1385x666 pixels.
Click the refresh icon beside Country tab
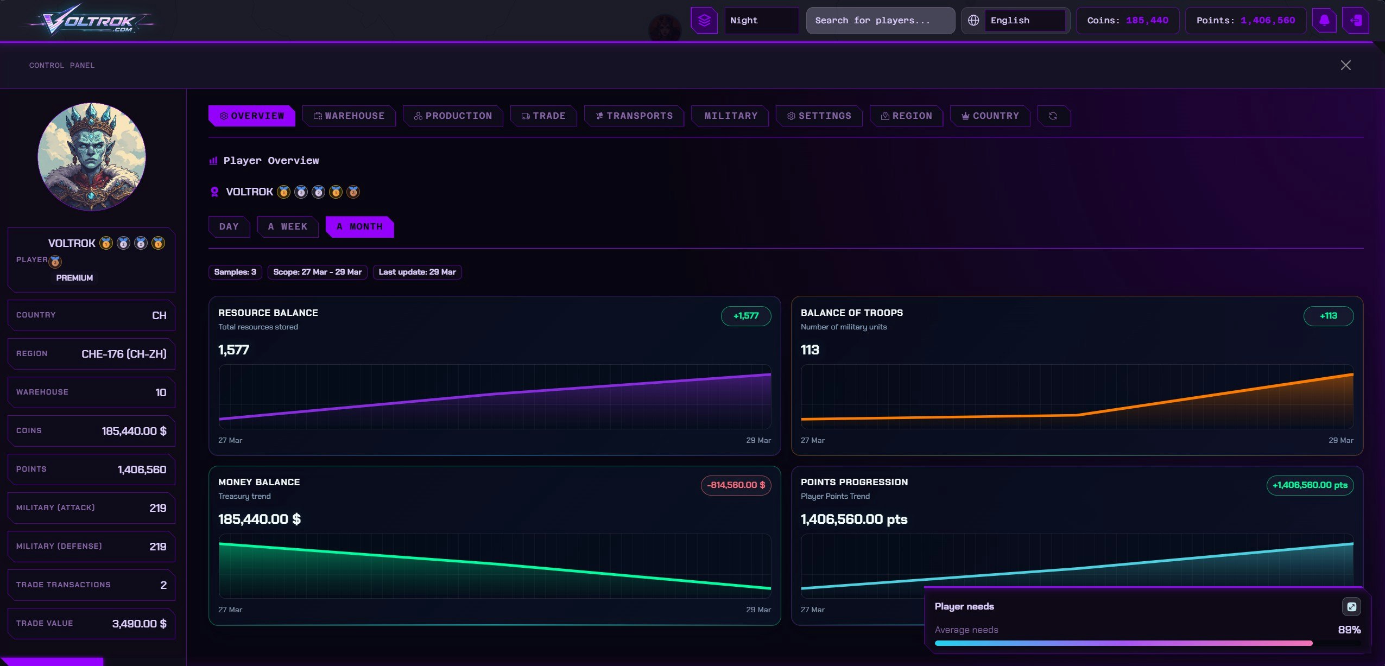[x=1053, y=116]
